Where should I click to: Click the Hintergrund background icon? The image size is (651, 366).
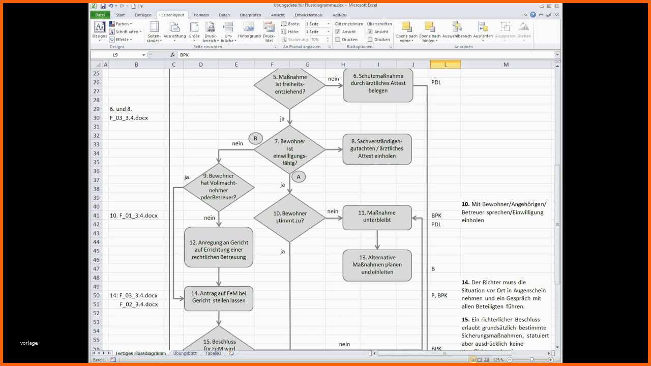249,30
